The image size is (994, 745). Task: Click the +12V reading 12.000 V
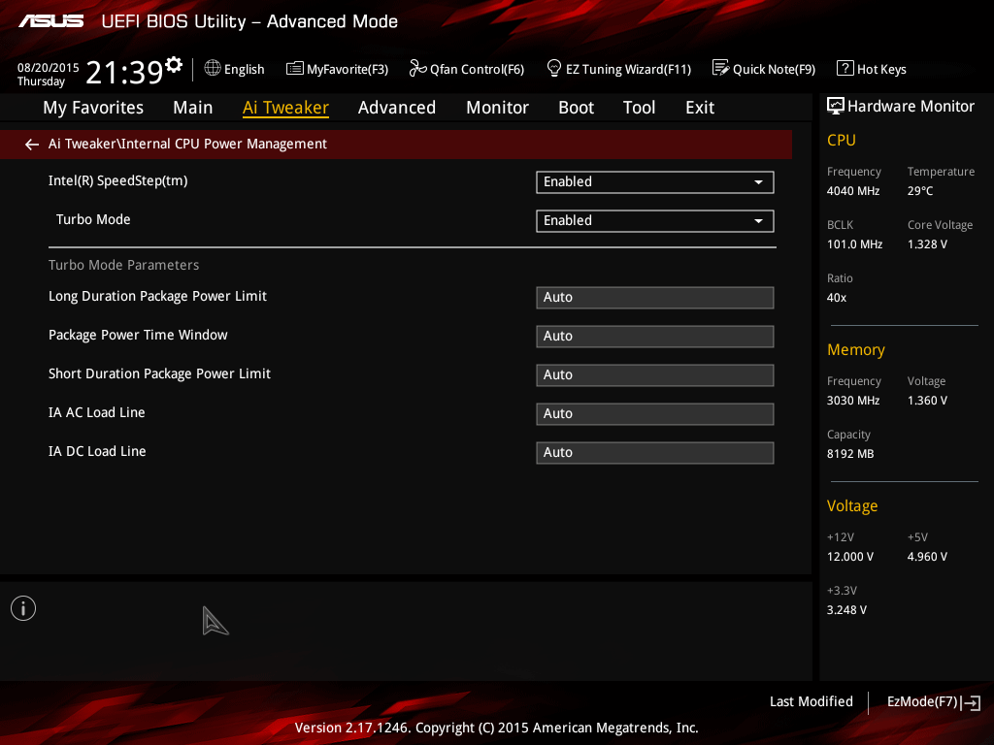(x=850, y=557)
